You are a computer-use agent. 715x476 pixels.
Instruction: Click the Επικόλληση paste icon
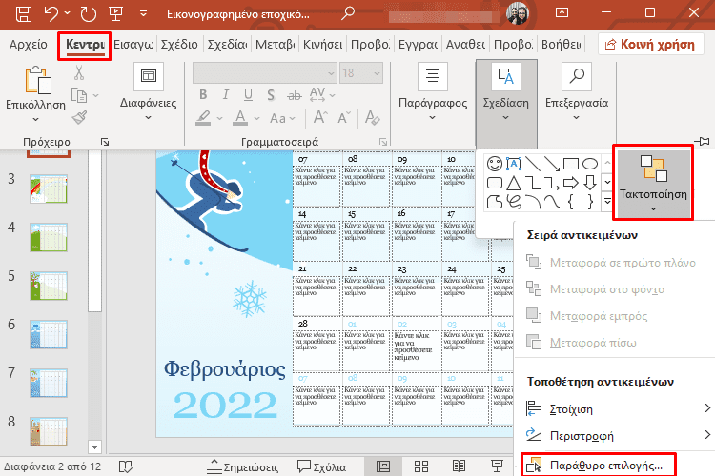pos(37,81)
